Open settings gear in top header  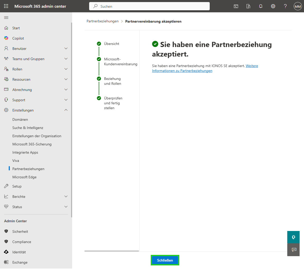click(x=273, y=6)
